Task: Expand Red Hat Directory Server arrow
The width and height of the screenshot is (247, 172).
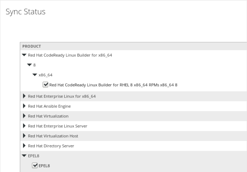Action: click(x=25, y=146)
